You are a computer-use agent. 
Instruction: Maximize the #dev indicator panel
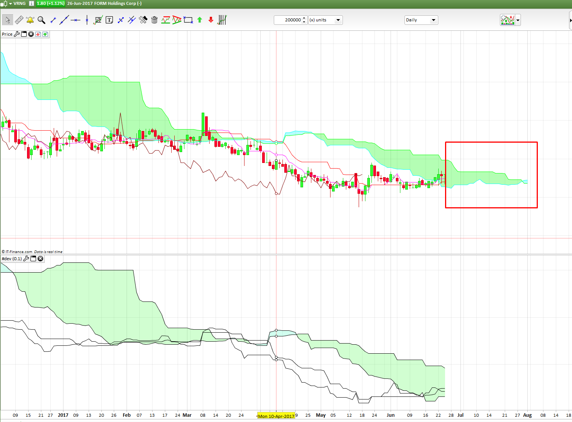click(33, 259)
